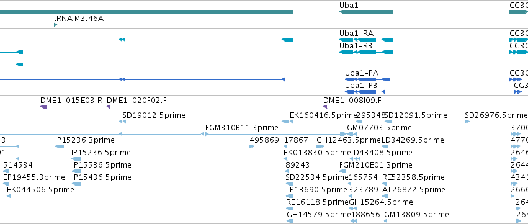
Task: Click the Uba1-PA protein feature
Action: click(x=367, y=79)
